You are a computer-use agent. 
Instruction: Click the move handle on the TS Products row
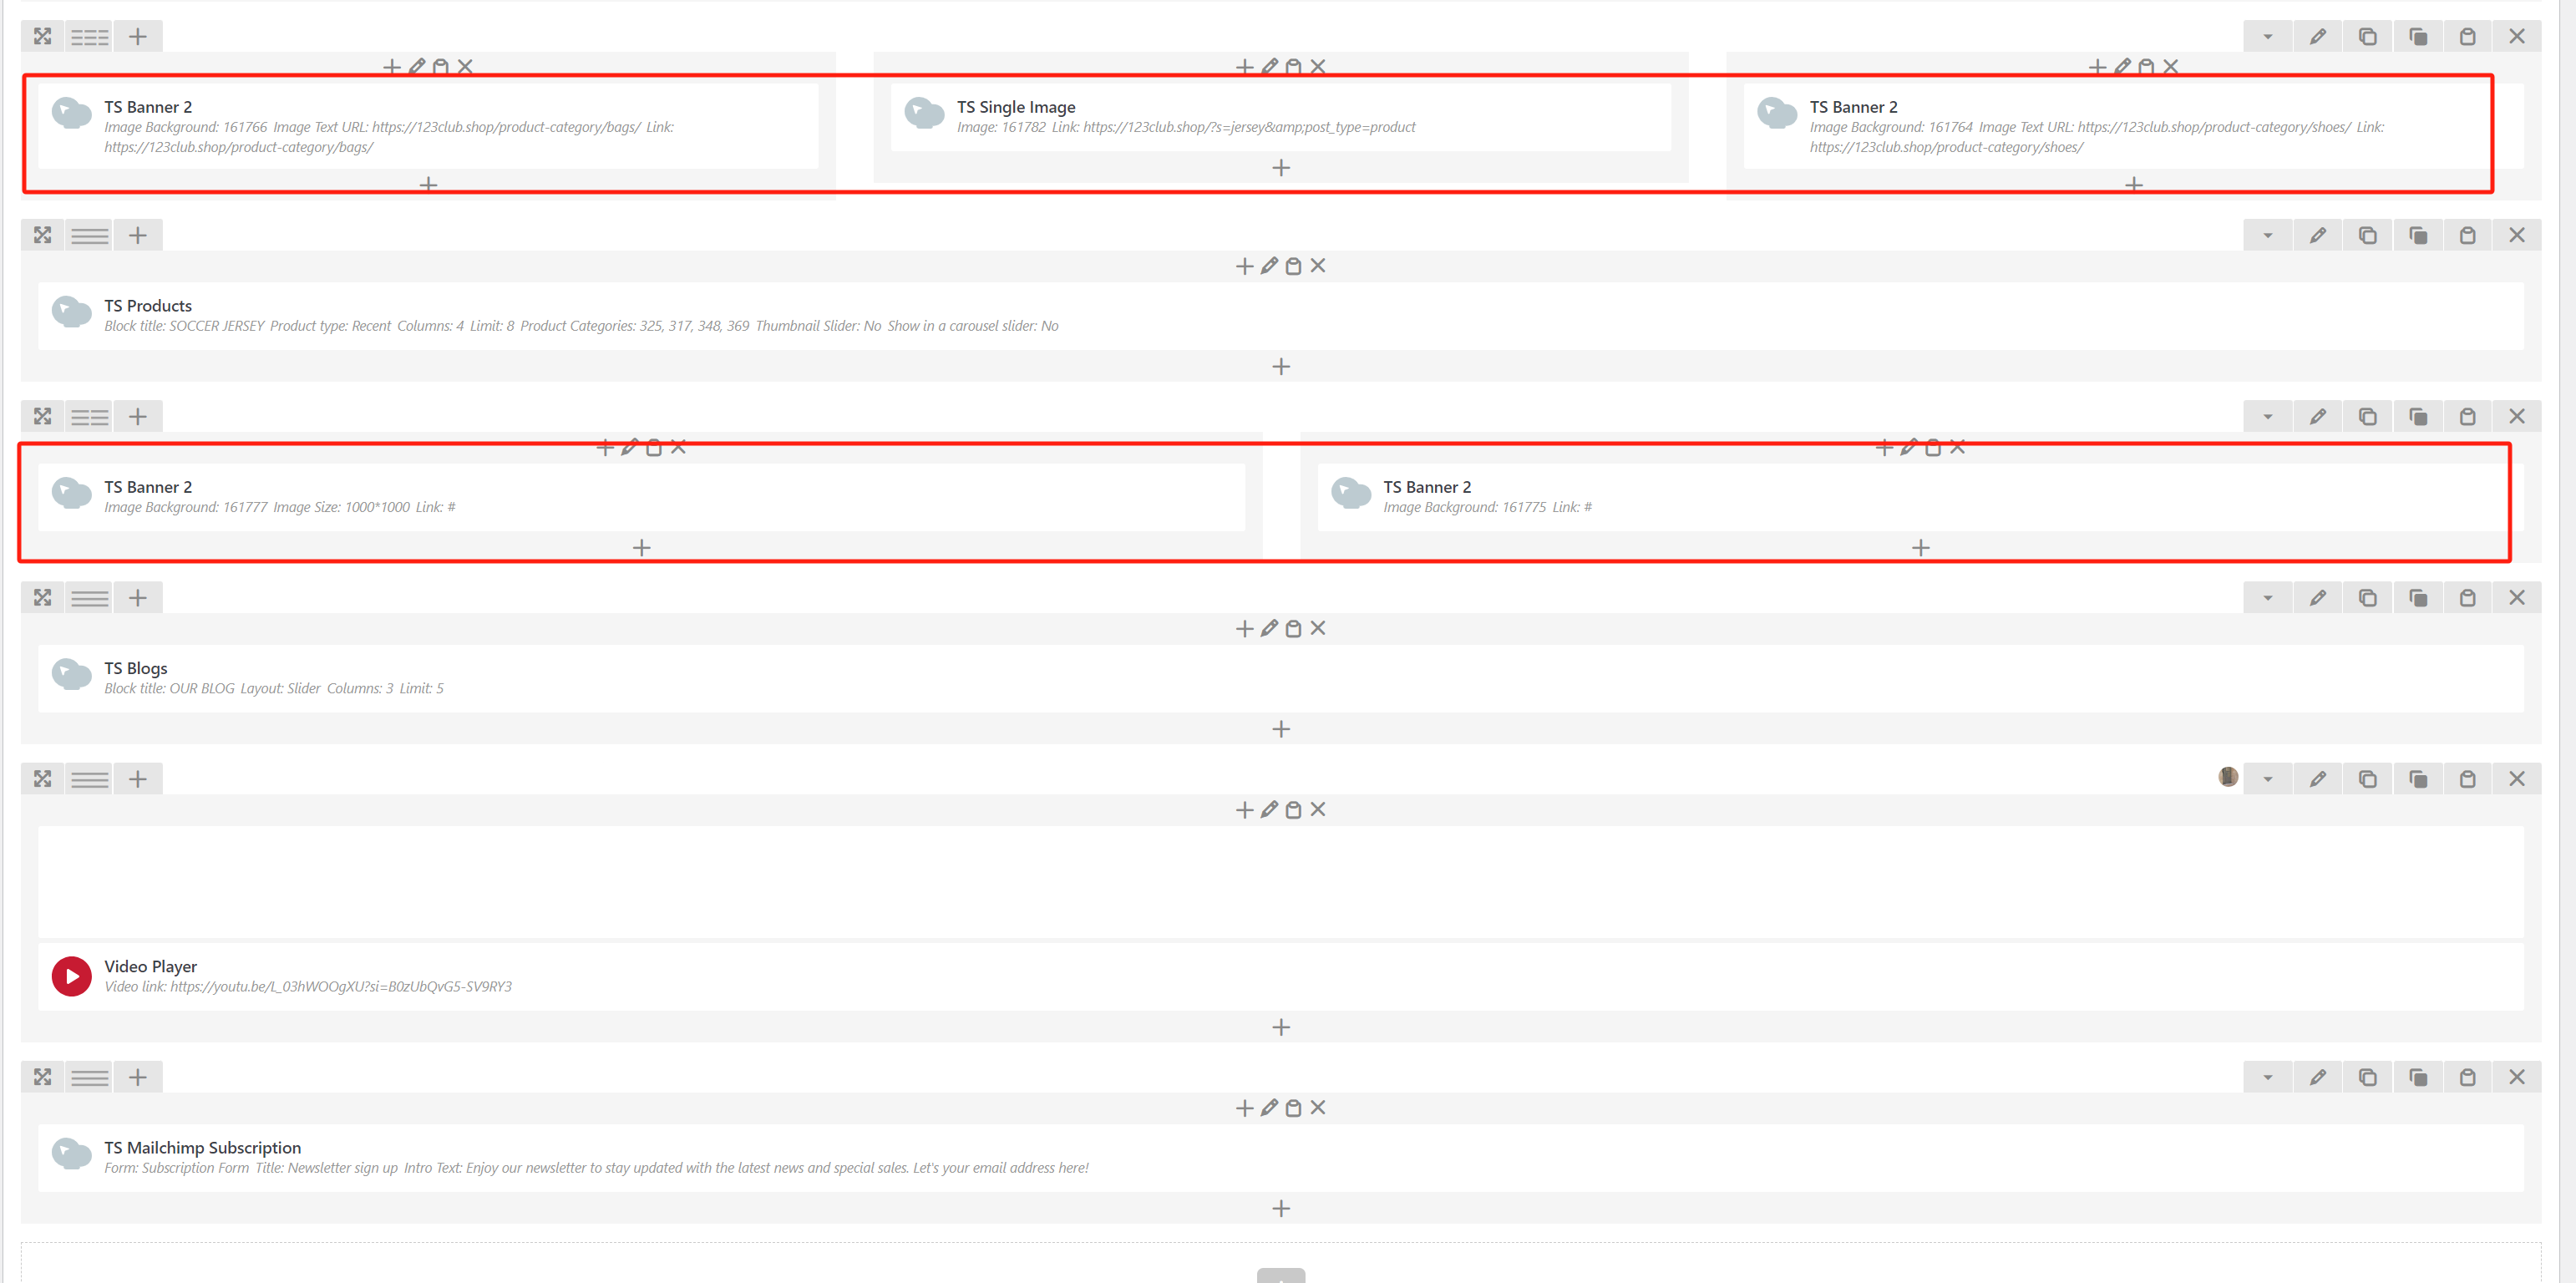tap(41, 234)
